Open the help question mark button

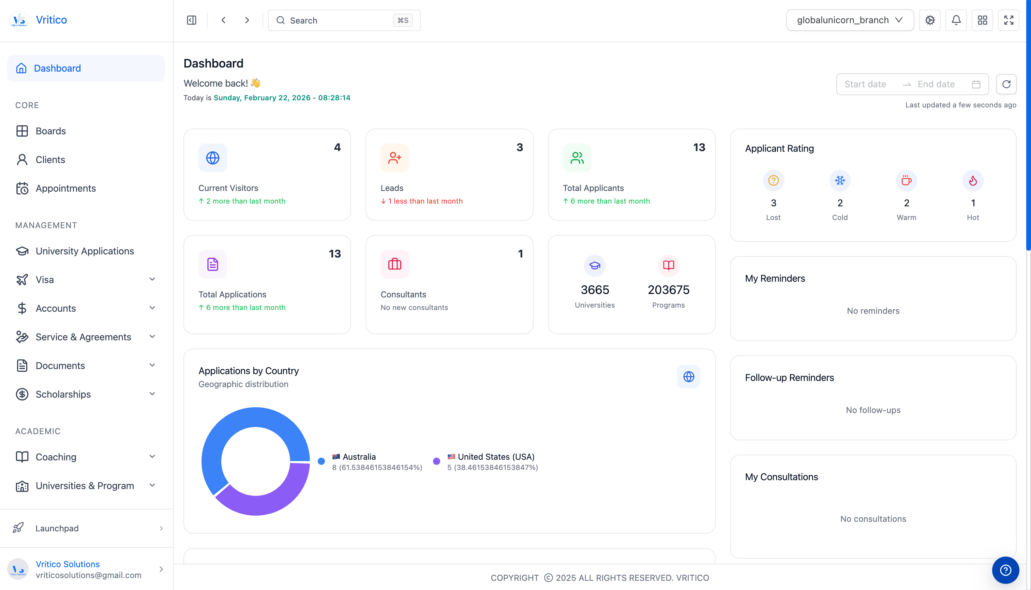(1005, 570)
